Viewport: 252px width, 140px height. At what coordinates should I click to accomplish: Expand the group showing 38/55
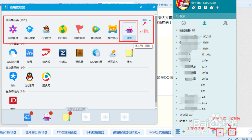pos(176,79)
